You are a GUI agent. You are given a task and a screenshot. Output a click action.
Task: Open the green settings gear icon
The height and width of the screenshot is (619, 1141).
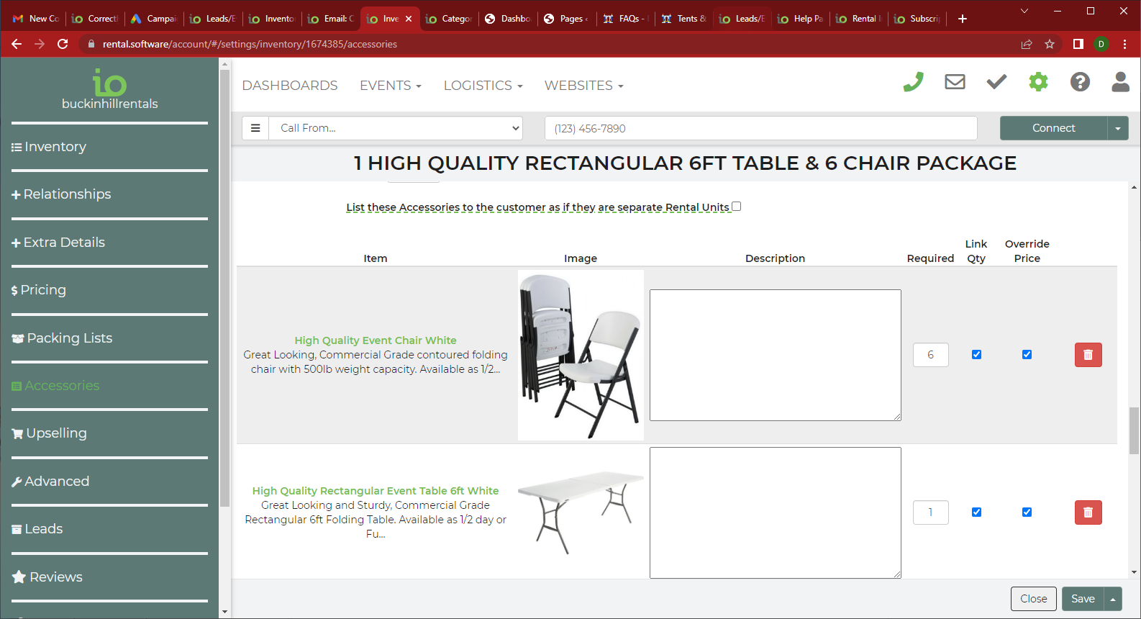point(1038,82)
